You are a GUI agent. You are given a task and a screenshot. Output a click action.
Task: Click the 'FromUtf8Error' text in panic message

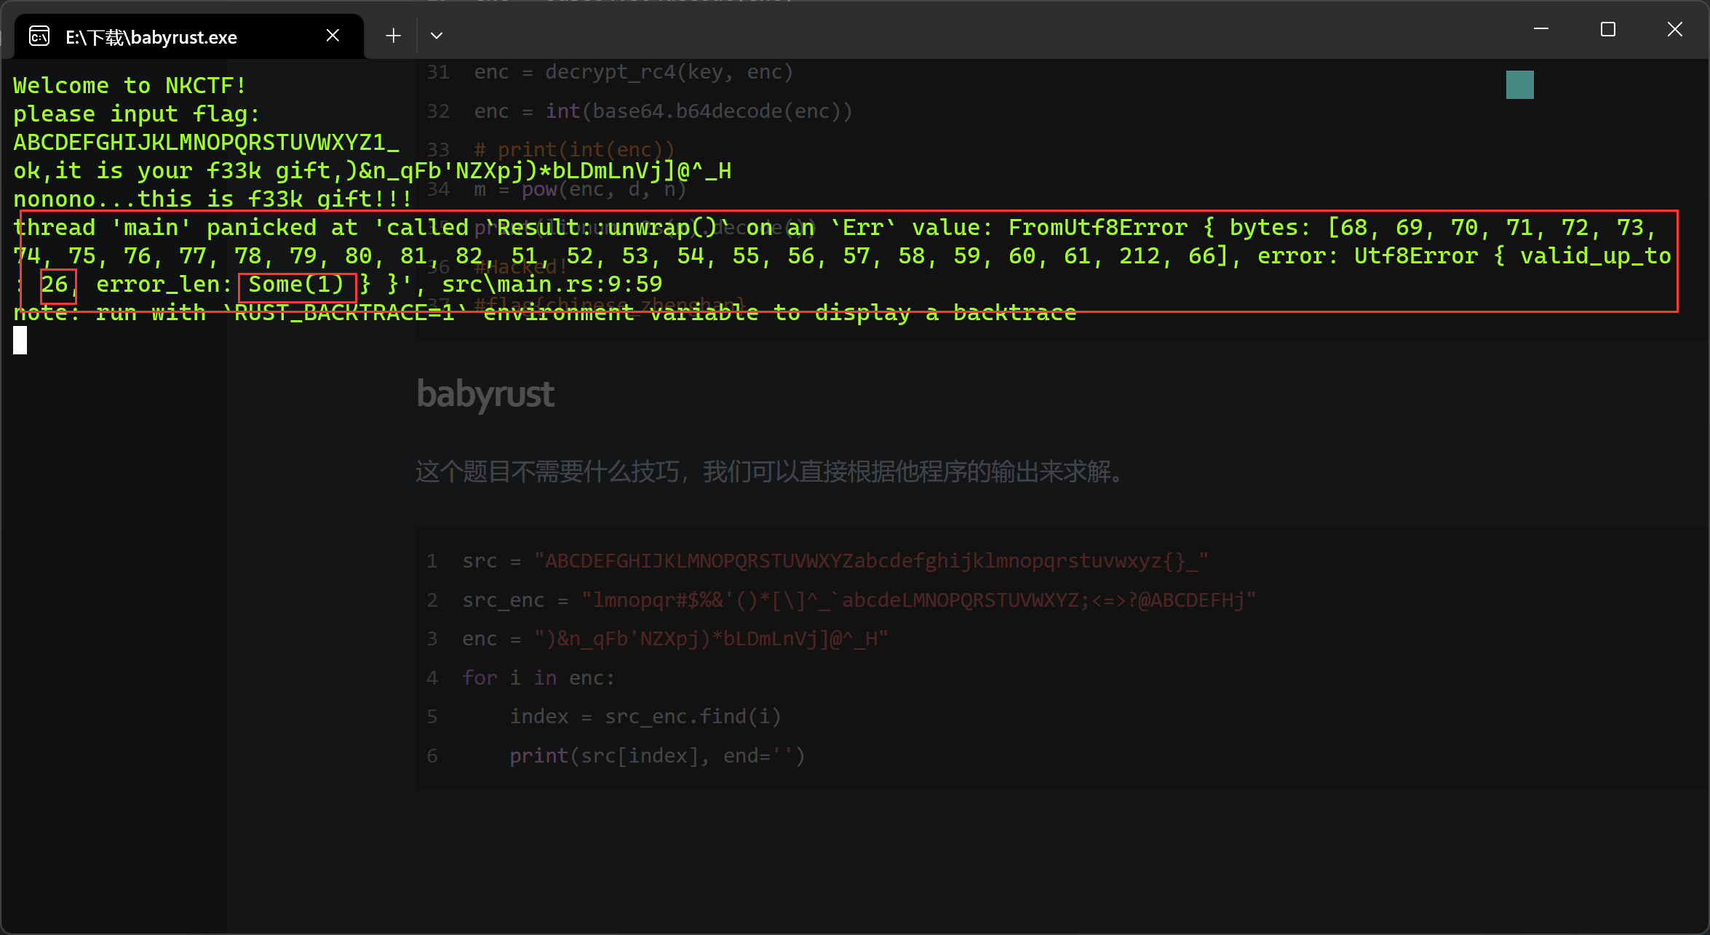click(1098, 228)
